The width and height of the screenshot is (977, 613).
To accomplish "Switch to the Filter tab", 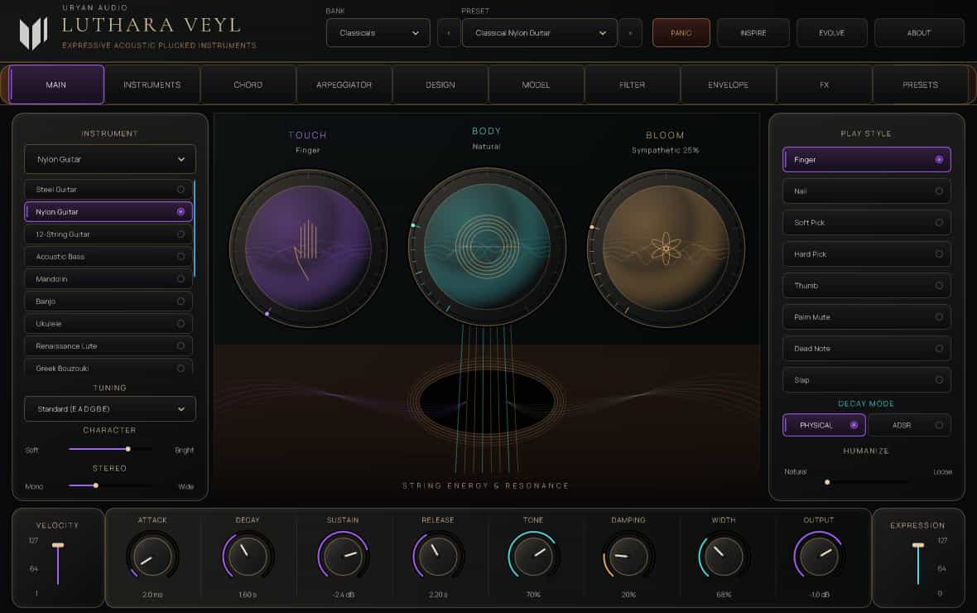I will coord(632,84).
